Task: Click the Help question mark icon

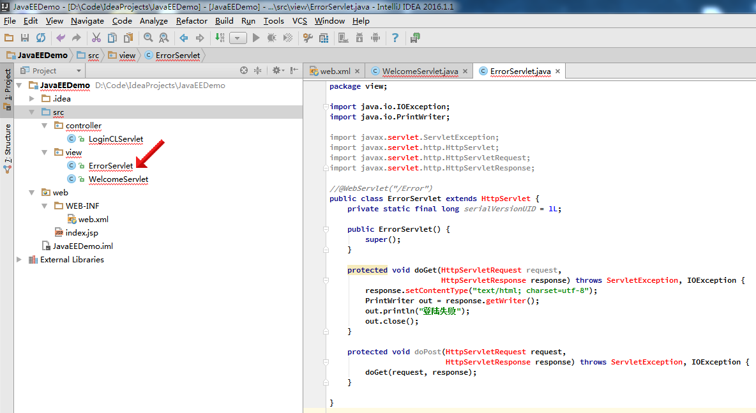Action: click(x=395, y=38)
